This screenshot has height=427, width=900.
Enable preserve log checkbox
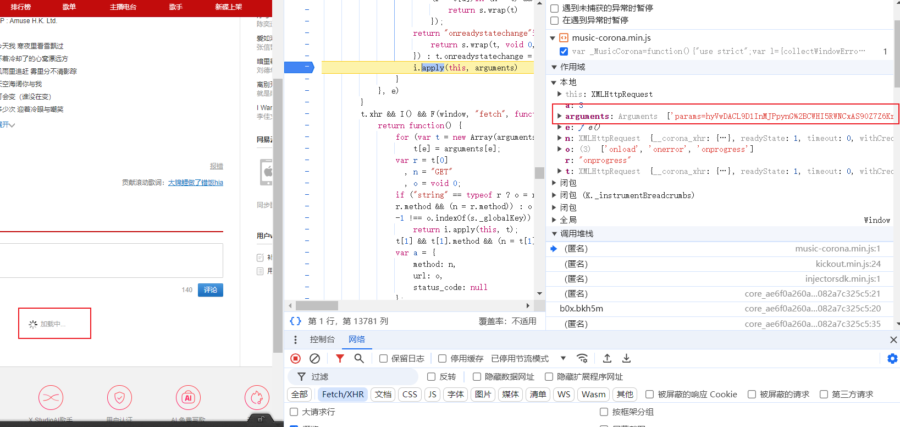coord(384,358)
